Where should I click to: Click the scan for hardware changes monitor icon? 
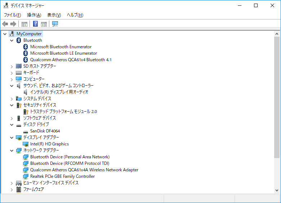click(x=55, y=24)
